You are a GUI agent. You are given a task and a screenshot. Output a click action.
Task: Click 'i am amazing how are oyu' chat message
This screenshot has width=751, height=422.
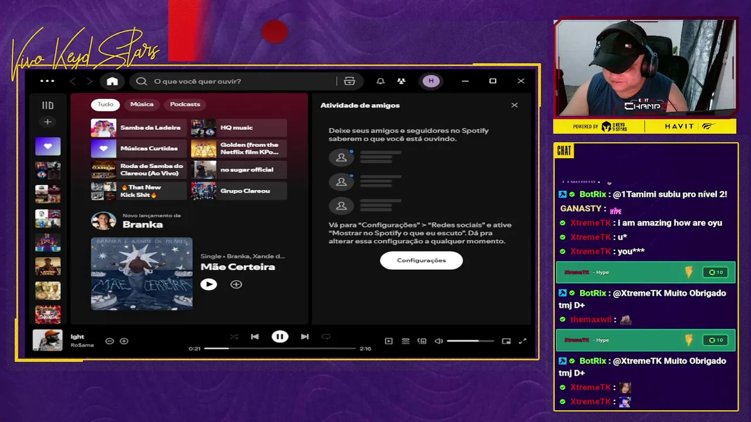tap(669, 223)
